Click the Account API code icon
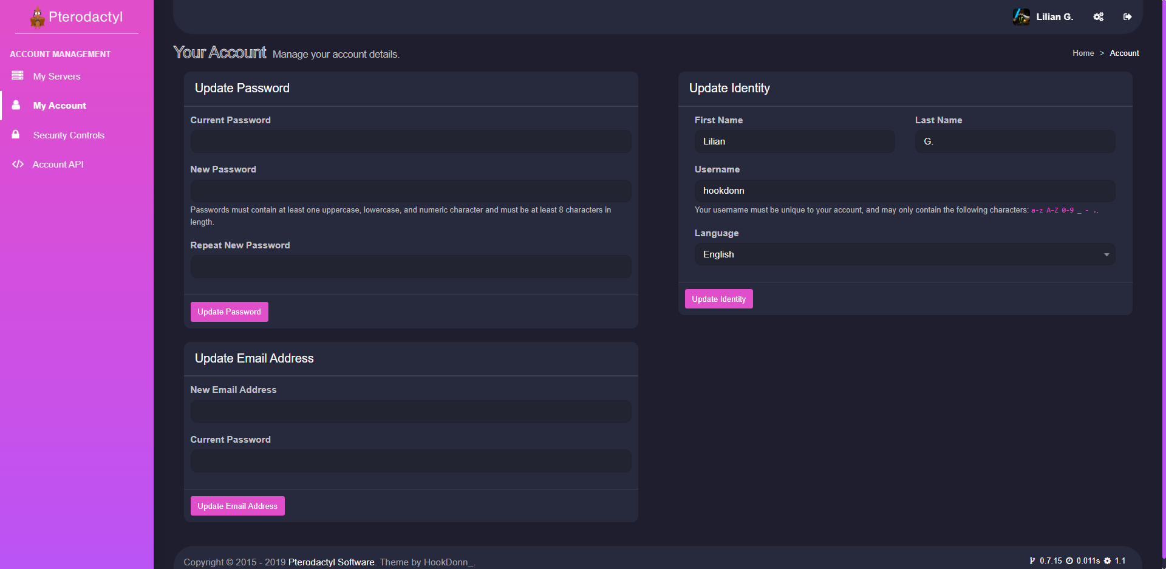The height and width of the screenshot is (569, 1166). pyautogui.click(x=18, y=164)
